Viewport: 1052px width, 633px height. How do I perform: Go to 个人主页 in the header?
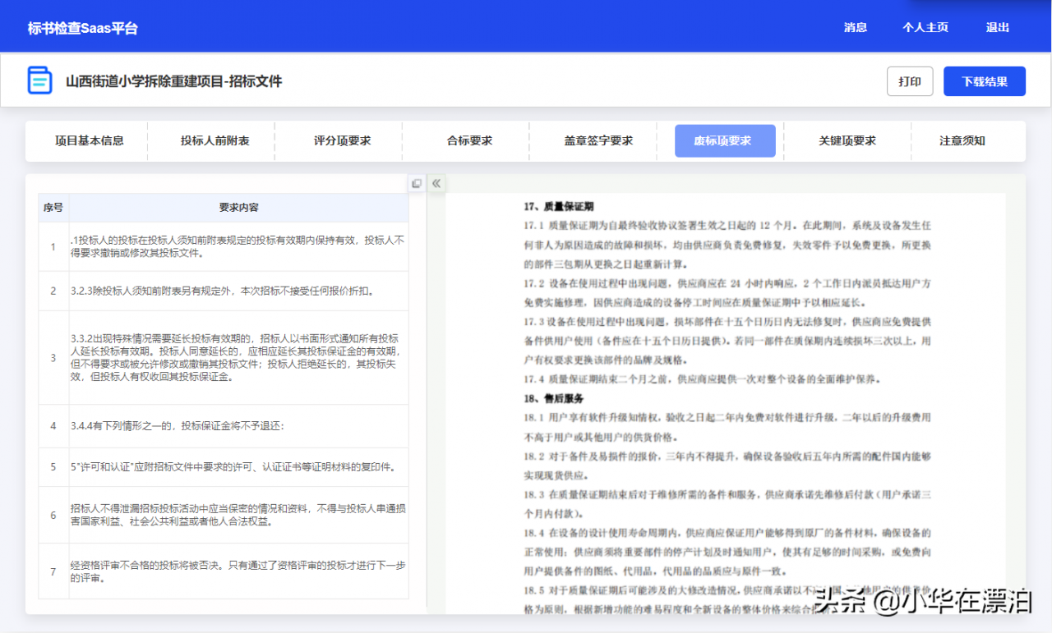point(925,27)
